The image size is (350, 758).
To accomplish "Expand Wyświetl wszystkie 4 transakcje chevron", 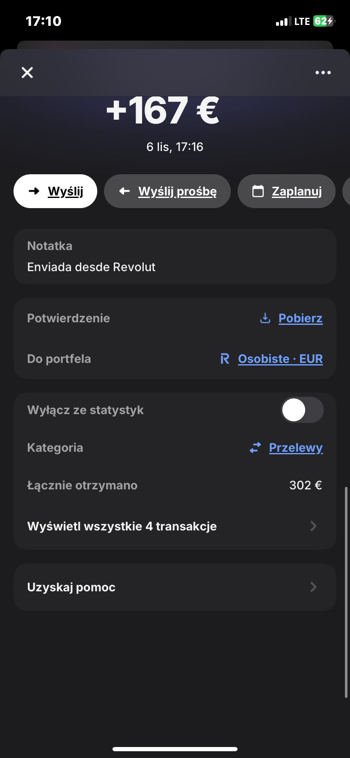I will click(313, 526).
